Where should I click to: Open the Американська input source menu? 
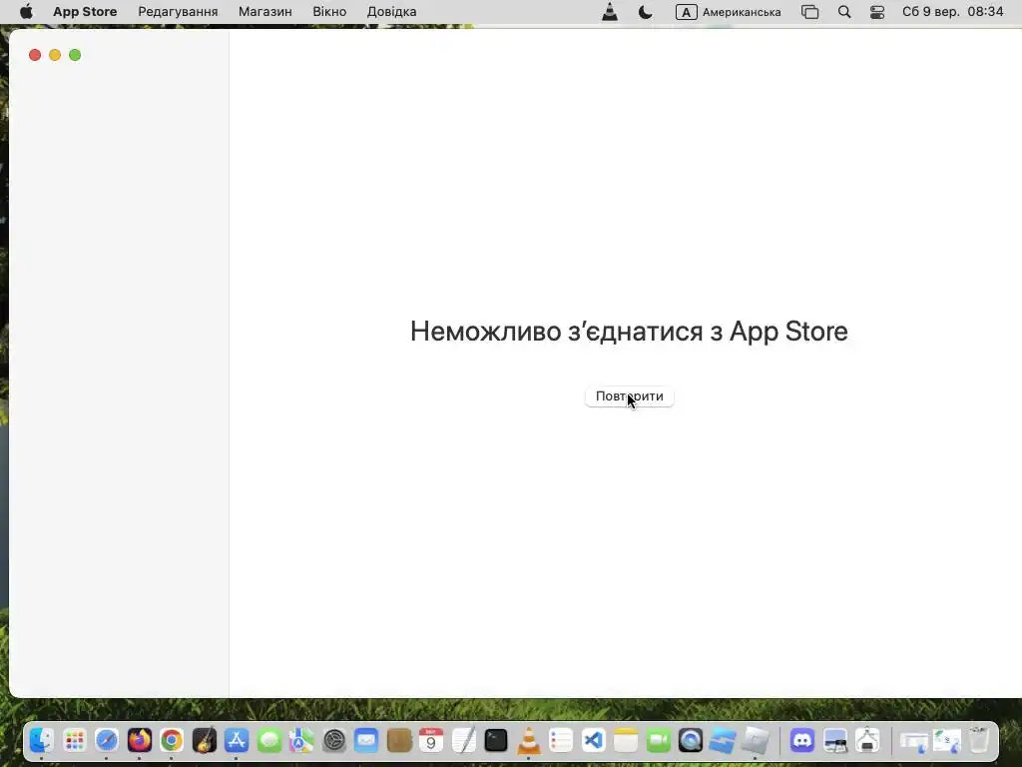[728, 12]
